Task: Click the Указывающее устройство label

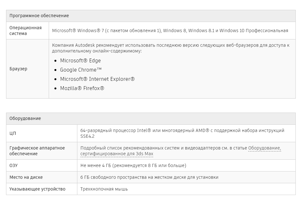Action: tap(37, 189)
